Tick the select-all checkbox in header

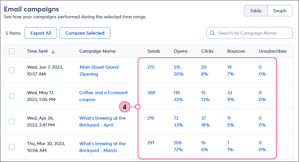tap(12, 51)
